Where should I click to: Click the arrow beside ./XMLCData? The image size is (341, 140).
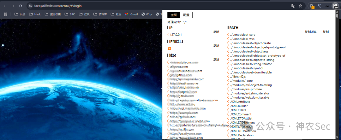coord(228,110)
